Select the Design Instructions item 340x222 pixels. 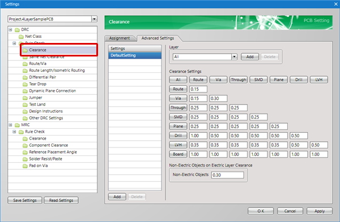coord(46,111)
